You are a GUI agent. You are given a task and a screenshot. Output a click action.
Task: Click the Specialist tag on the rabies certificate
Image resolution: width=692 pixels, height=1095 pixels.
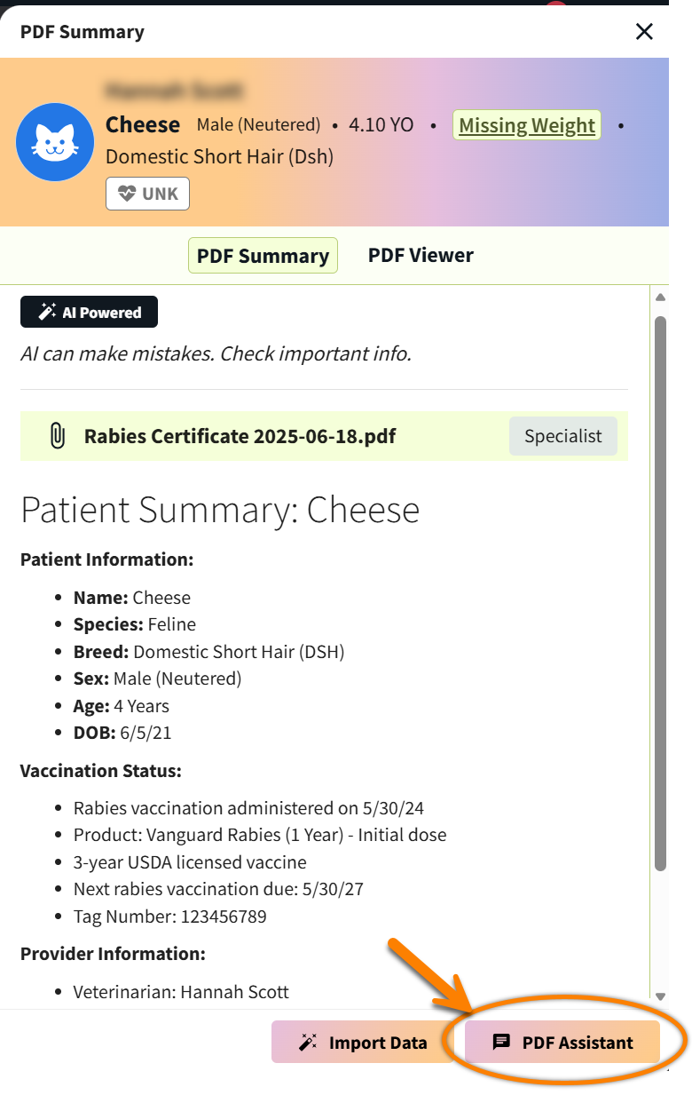point(562,436)
